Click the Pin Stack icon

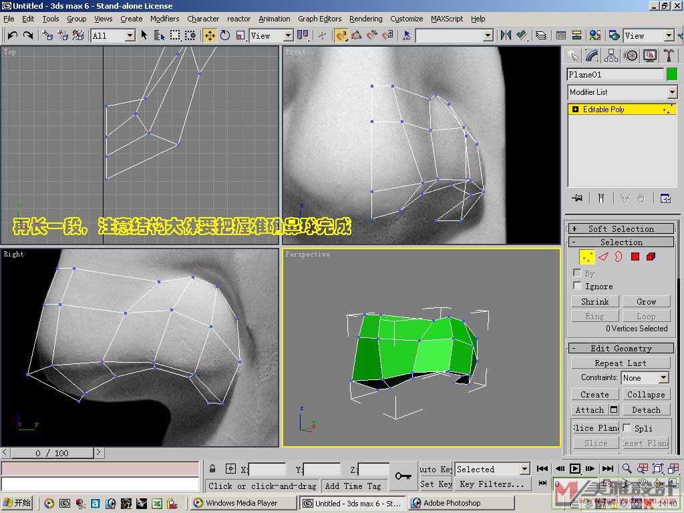tap(577, 198)
